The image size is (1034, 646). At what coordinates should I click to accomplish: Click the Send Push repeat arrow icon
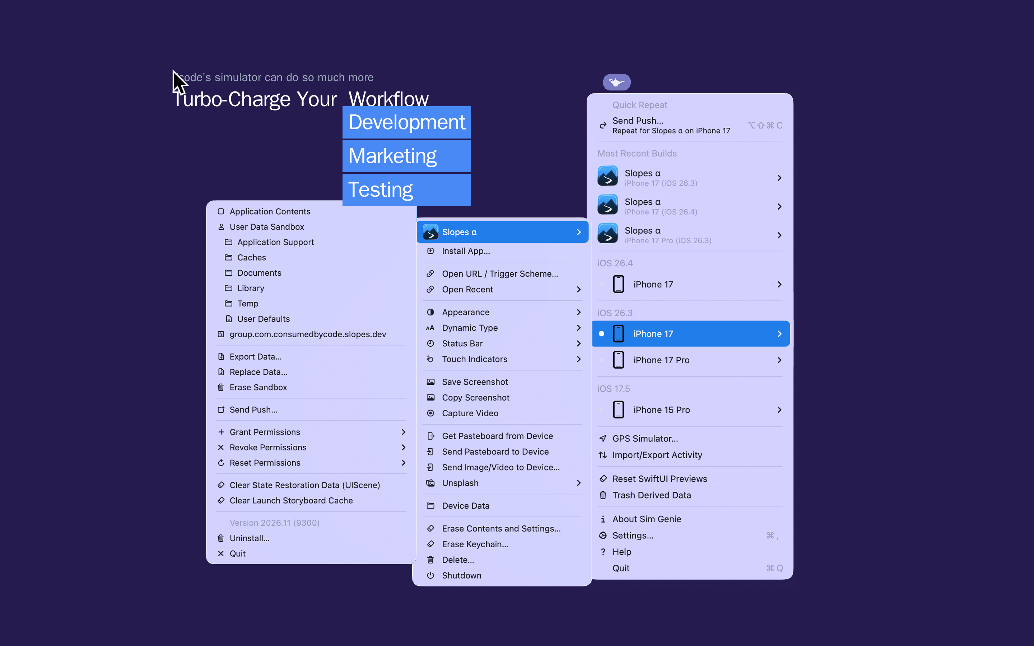point(603,126)
